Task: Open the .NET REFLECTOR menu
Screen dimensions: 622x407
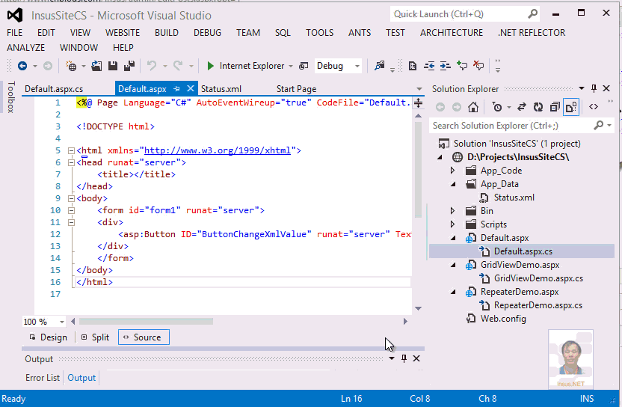Action: pos(532,33)
